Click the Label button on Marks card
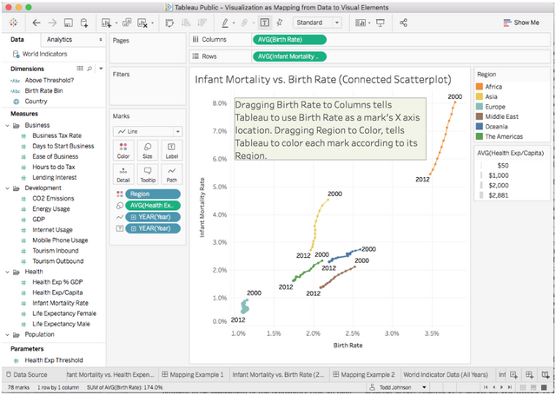Viewport: 556px width, 395px height. tap(172, 150)
